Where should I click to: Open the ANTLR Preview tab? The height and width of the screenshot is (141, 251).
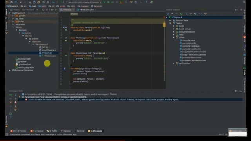click(18, 131)
